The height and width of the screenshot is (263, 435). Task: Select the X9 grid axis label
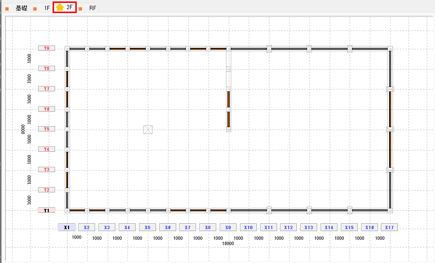pyautogui.click(x=228, y=227)
